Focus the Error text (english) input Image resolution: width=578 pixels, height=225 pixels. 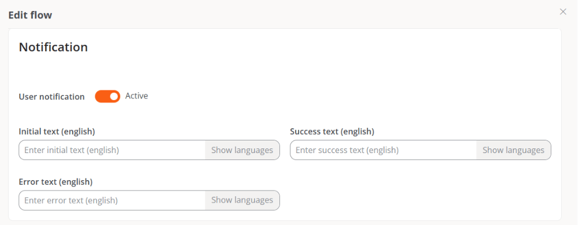[x=112, y=200]
